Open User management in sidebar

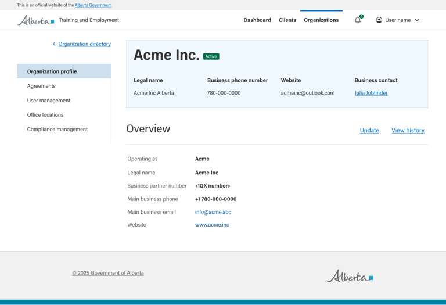(x=49, y=101)
